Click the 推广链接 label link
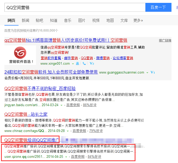Viewport: 178px width, 163px height. 165,40
